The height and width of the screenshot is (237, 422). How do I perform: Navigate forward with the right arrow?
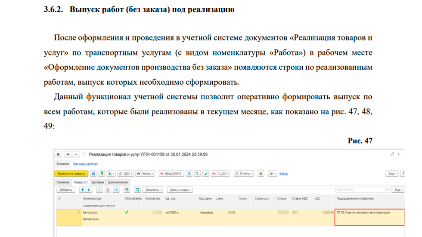click(x=76, y=154)
